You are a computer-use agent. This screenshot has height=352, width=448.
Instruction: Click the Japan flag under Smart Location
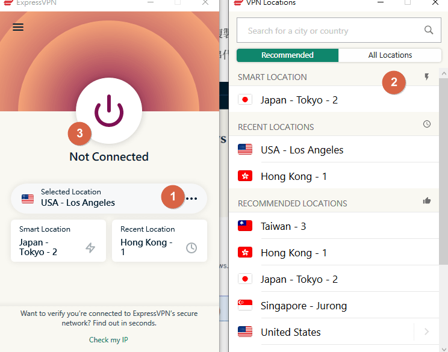coord(245,100)
